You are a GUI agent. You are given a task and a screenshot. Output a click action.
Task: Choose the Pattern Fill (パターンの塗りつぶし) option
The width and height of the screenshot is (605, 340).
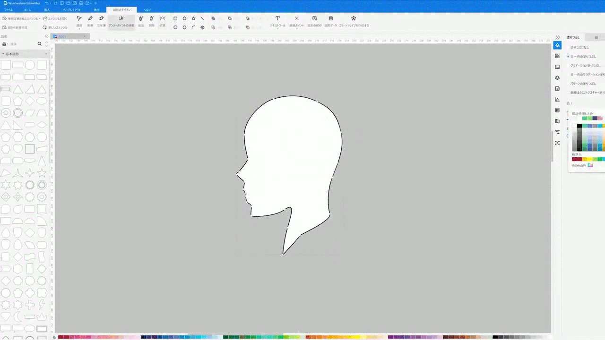coord(583,84)
